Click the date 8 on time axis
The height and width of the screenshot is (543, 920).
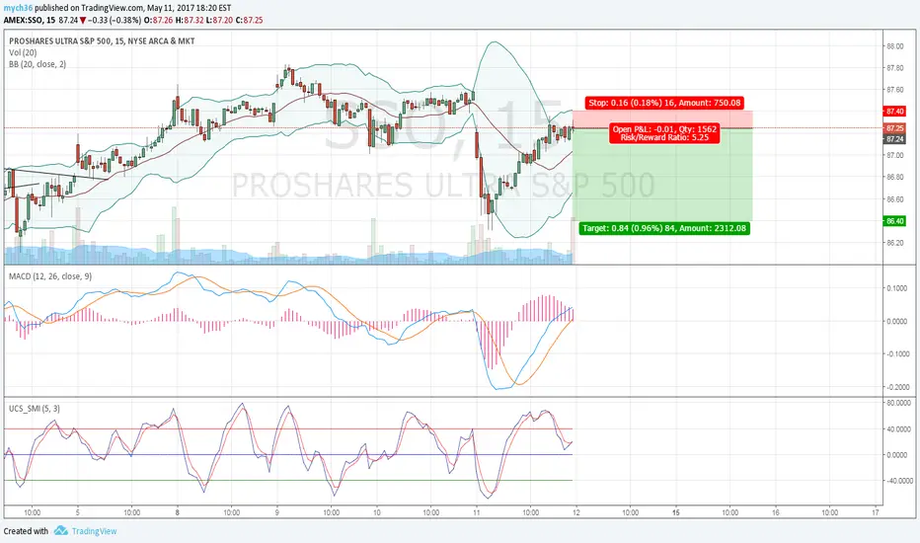coord(178,512)
